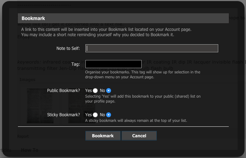The height and width of the screenshot is (158, 246).
Task: Click the Images section heading
Action: tap(27, 80)
